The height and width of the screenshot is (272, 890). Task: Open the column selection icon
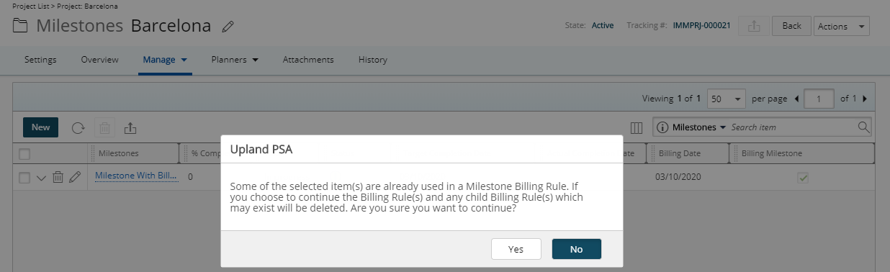coord(636,127)
